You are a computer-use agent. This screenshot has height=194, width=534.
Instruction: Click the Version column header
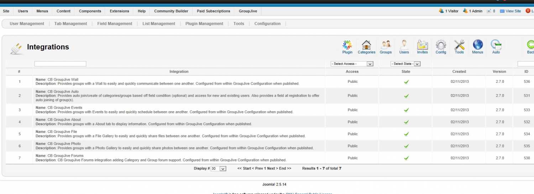(x=499, y=72)
